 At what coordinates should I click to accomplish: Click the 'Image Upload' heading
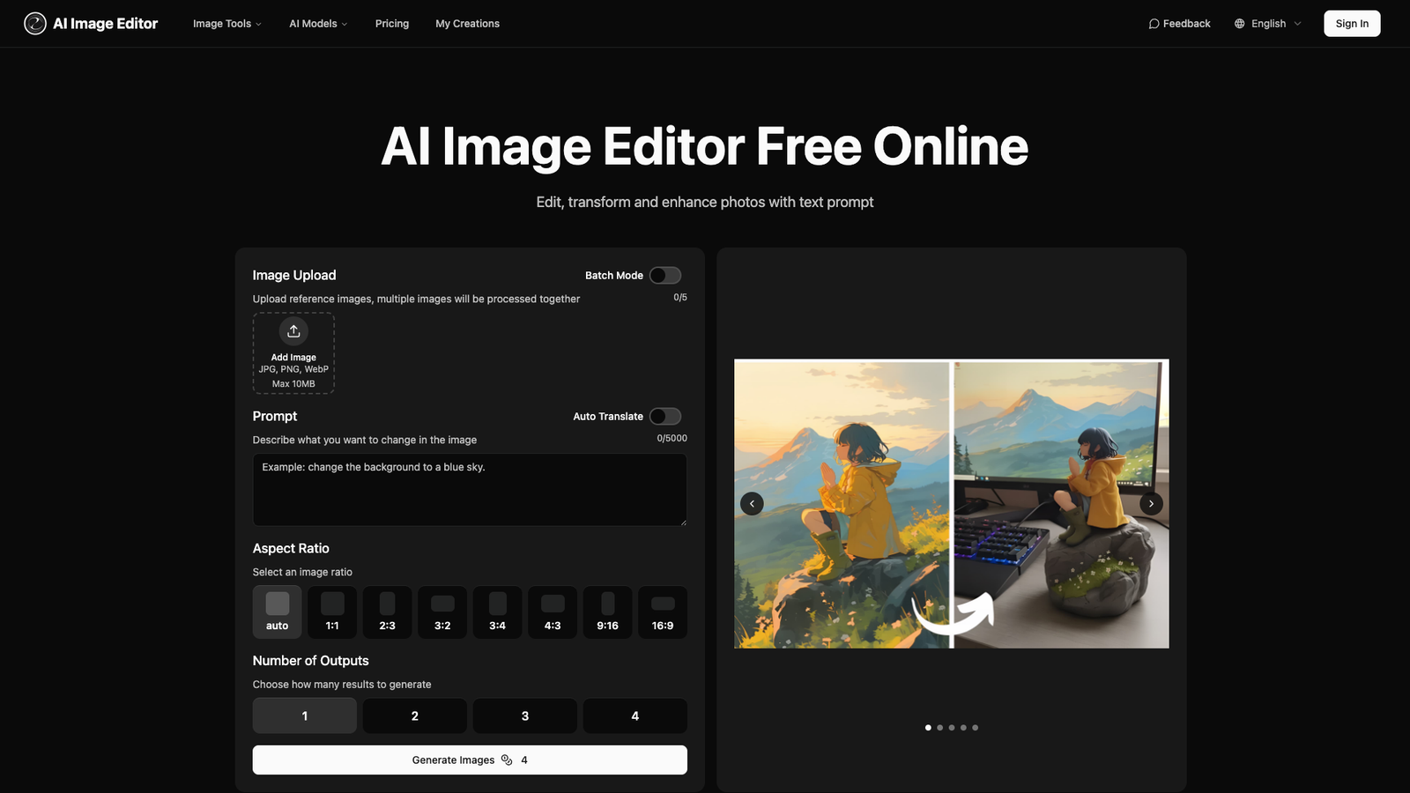coord(294,275)
